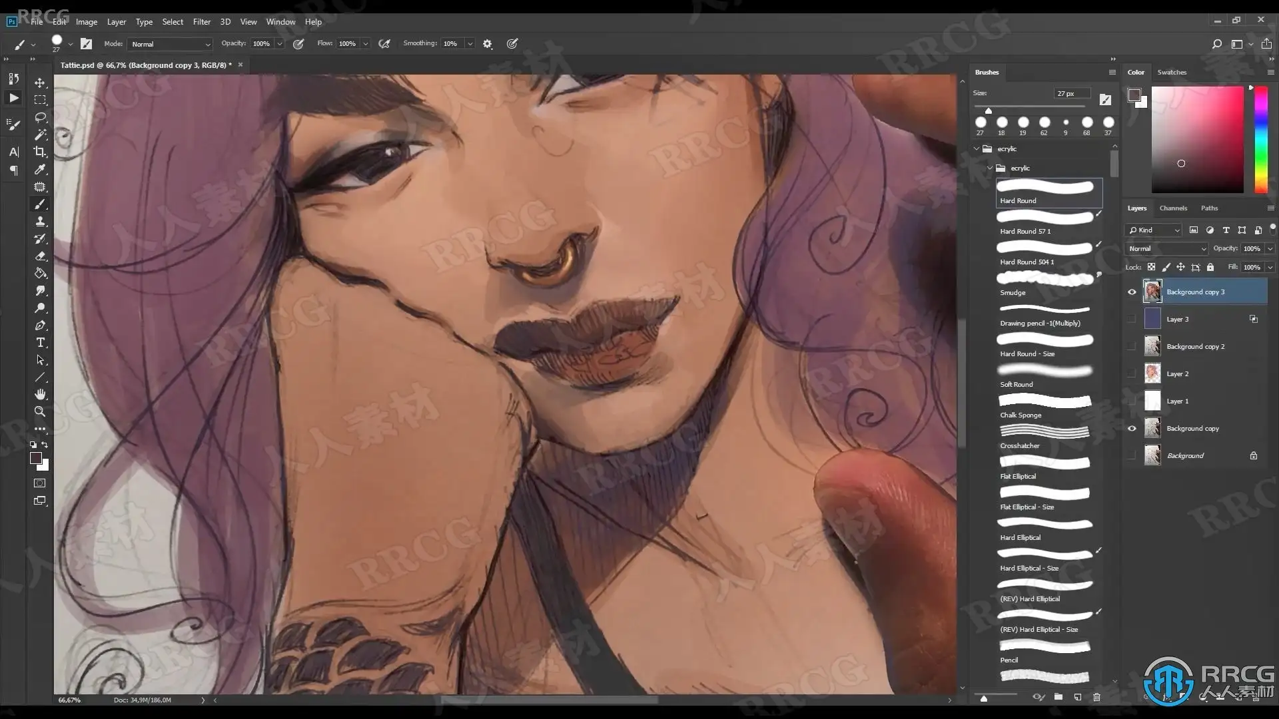Click the Brush Size px input field
The height and width of the screenshot is (719, 1279).
tap(1071, 94)
